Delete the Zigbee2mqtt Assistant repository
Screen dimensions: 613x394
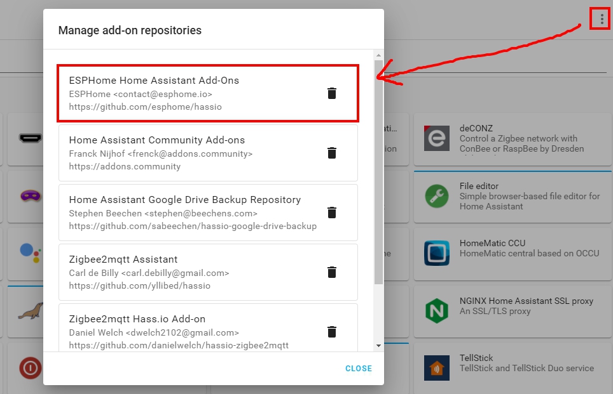point(331,272)
